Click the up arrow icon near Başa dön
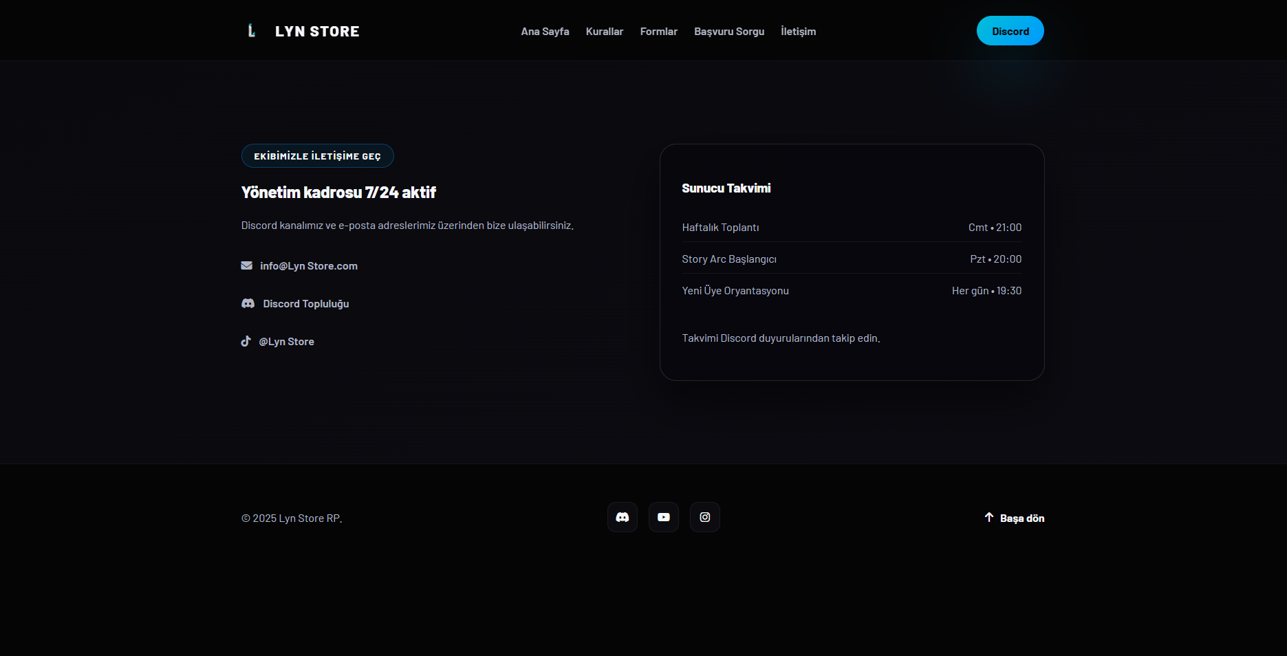 (988, 517)
